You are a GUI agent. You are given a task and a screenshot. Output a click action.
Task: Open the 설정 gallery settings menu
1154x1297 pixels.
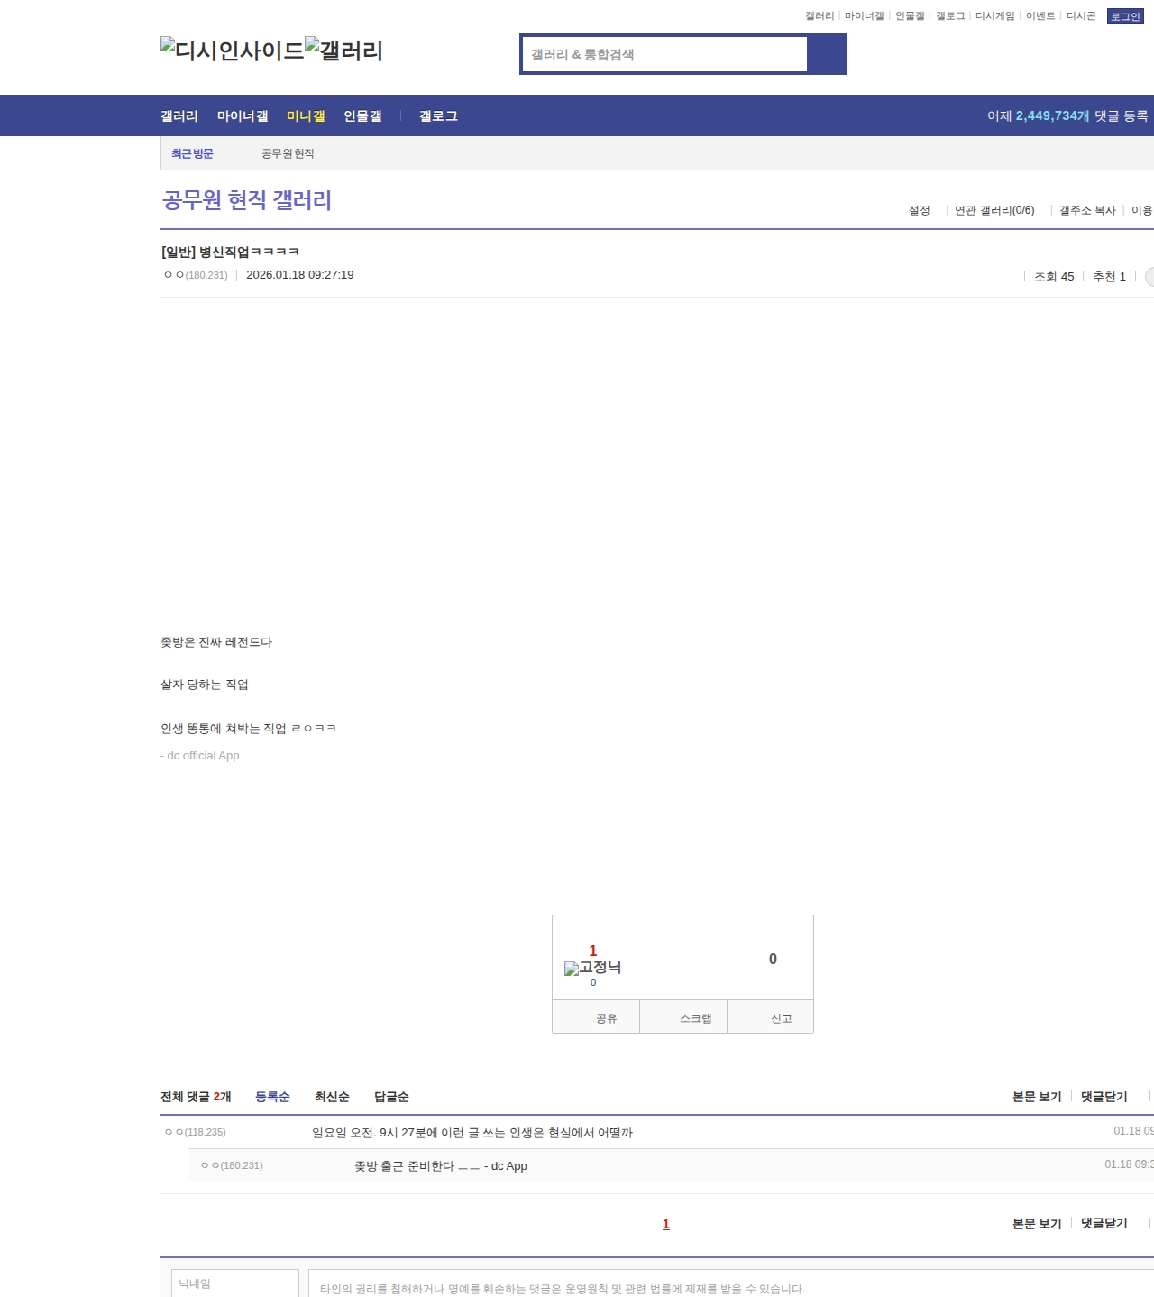click(x=919, y=210)
